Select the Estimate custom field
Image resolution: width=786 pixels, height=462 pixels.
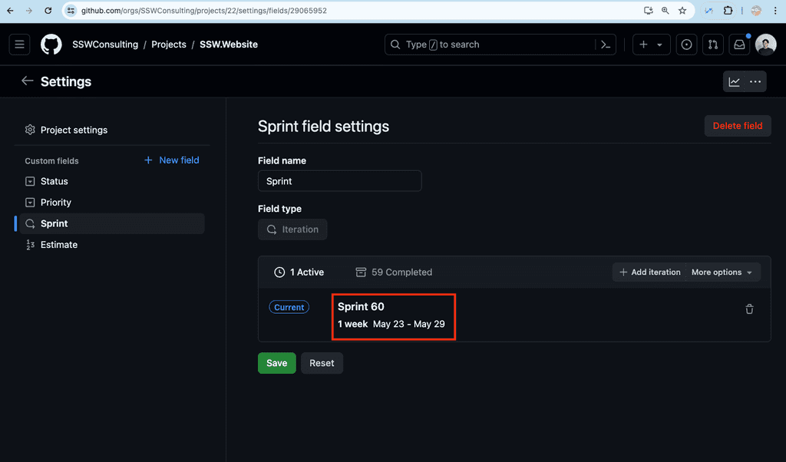(x=58, y=244)
